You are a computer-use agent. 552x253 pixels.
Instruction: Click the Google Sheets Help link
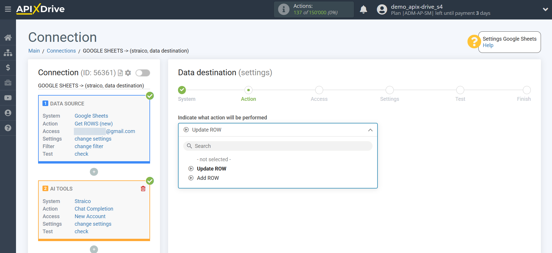(x=488, y=45)
